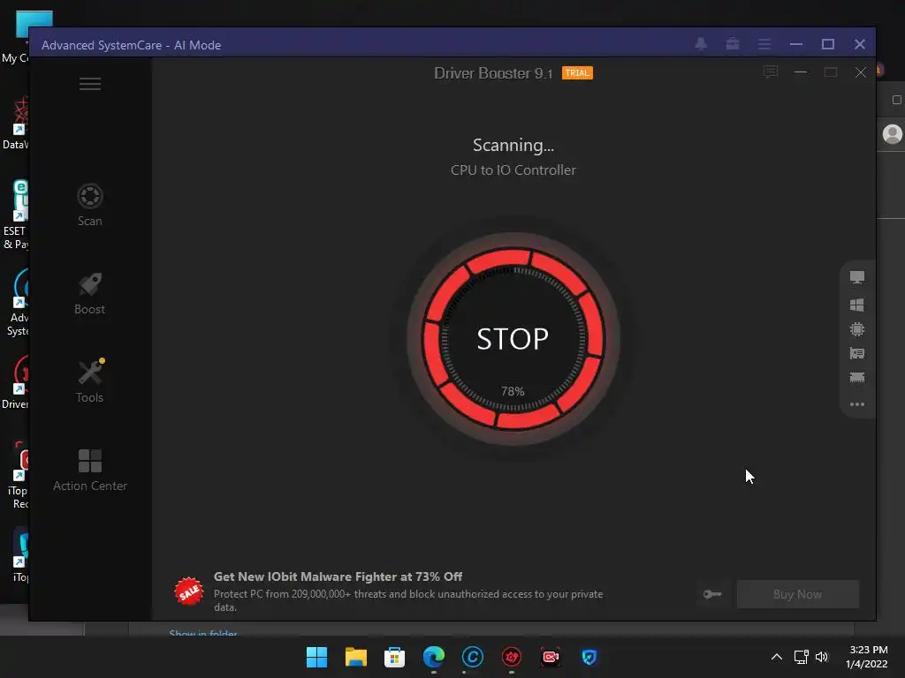Viewport: 905px width, 678px height.
Task: Click the graphics card icon on right panel
Action: tap(857, 353)
